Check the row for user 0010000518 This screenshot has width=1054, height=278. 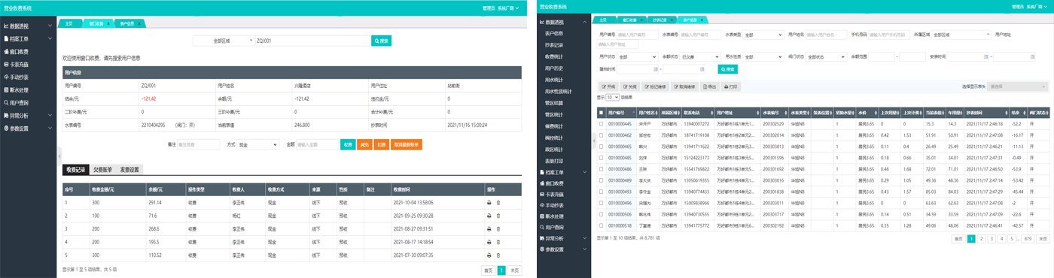click(601, 225)
